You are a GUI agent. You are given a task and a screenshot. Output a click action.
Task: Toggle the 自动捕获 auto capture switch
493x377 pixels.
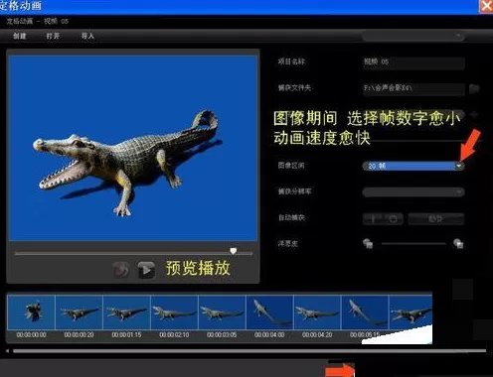[x=383, y=218]
